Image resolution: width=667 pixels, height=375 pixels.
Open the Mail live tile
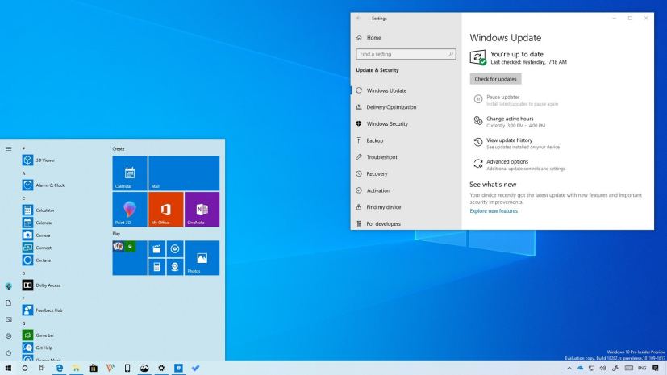[x=184, y=173]
